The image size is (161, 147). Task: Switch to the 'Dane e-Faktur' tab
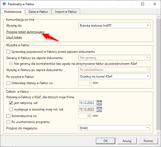(x=38, y=11)
